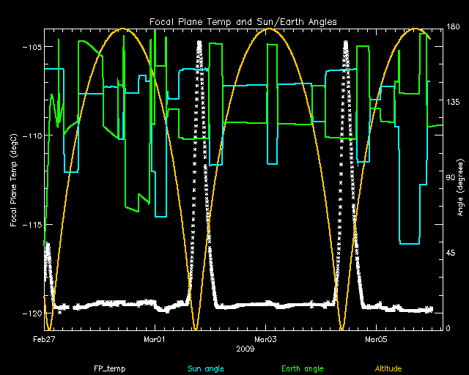This screenshot has width=469, height=375.
Task: Click the -115 temperature tick label
Action: coord(32,224)
